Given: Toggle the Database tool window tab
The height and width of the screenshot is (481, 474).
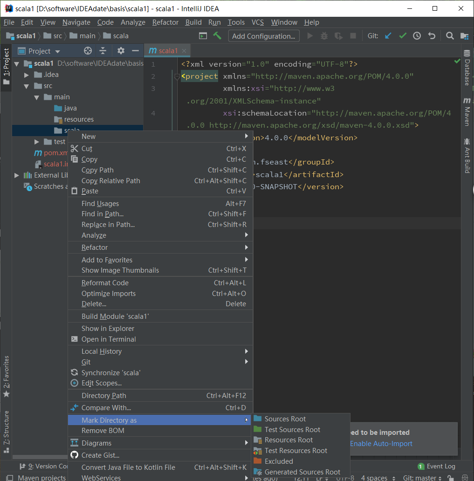Looking at the screenshot, I should pyautogui.click(x=467, y=68).
